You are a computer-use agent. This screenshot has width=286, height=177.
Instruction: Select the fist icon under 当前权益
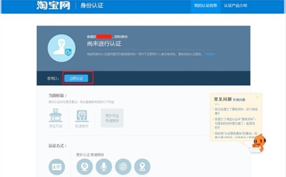coord(82,116)
